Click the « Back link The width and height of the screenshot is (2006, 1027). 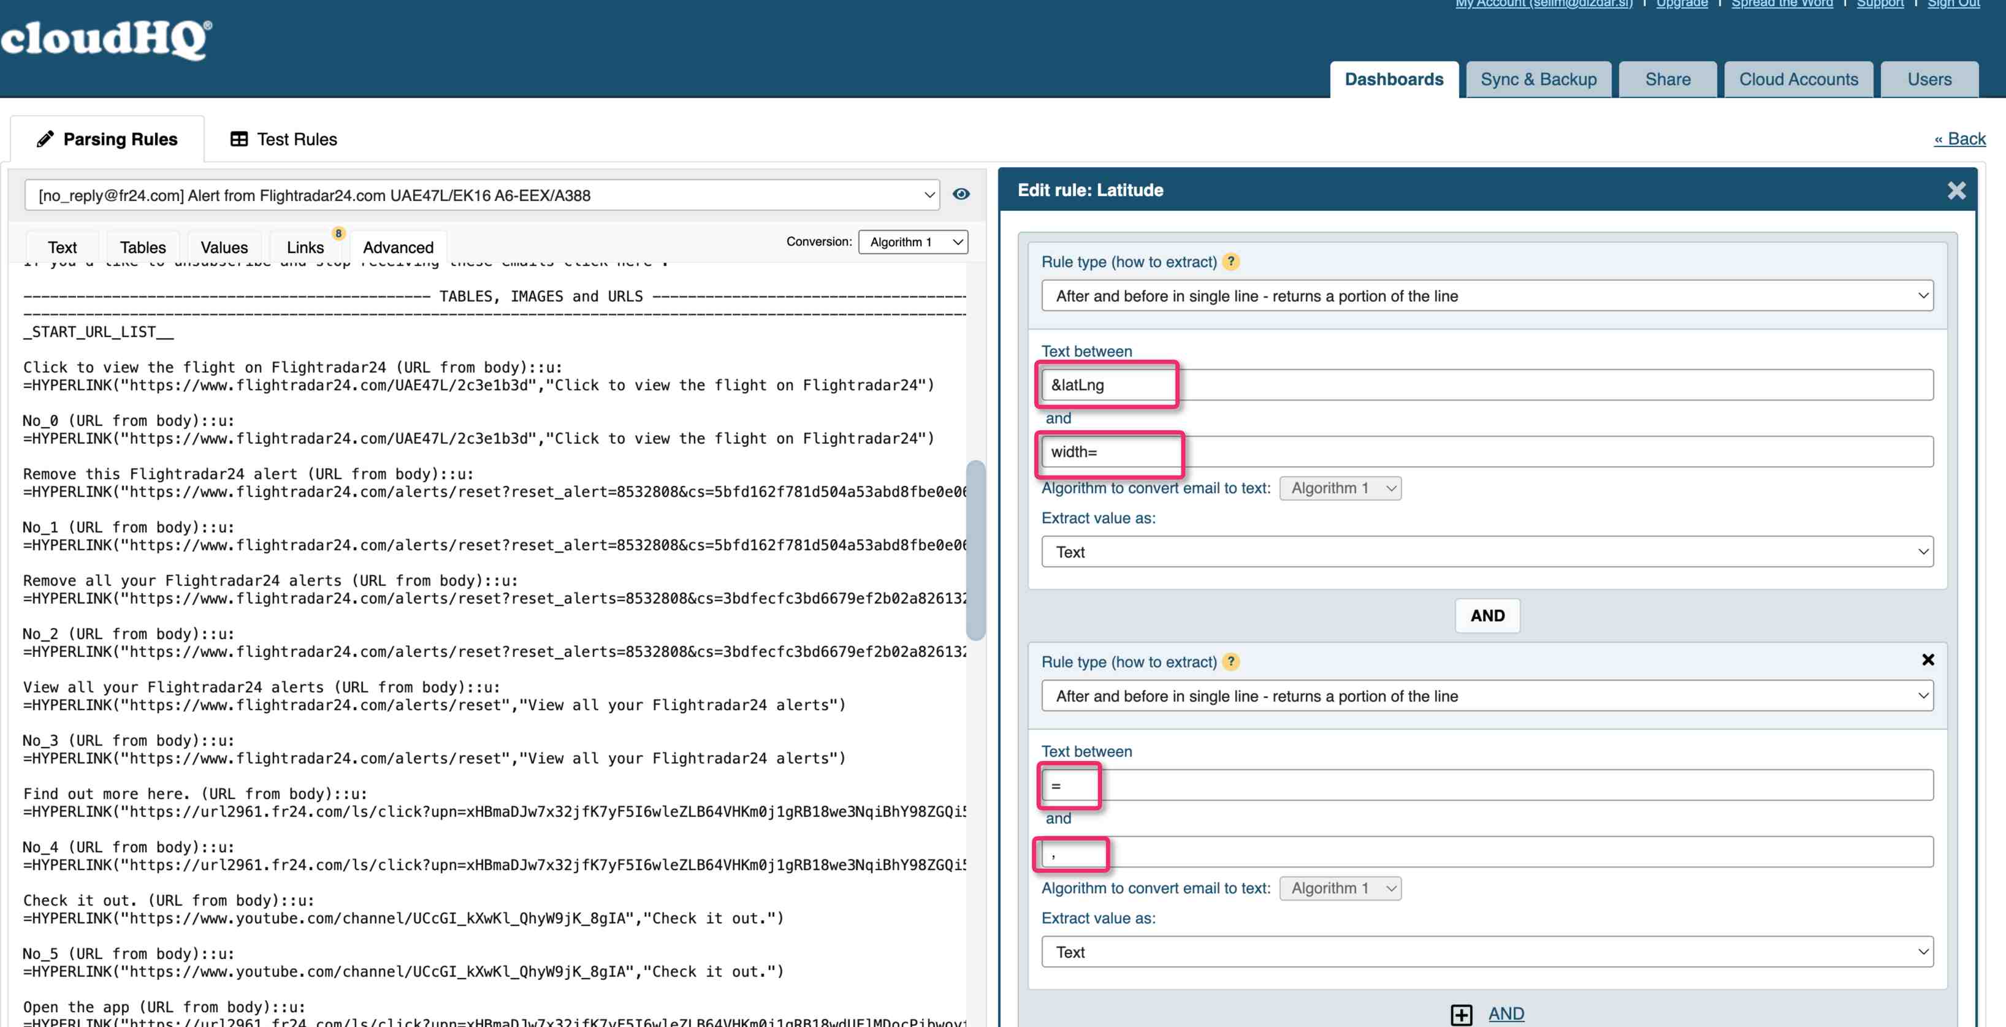(x=1959, y=138)
